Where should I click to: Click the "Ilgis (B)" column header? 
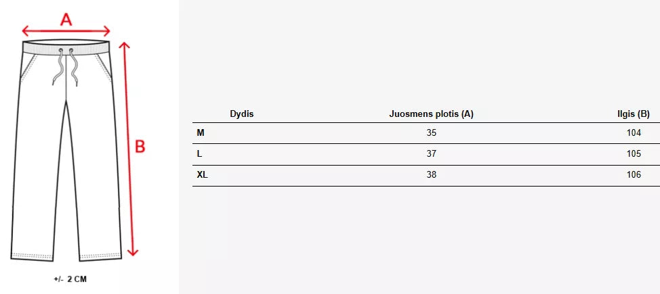pyautogui.click(x=634, y=114)
